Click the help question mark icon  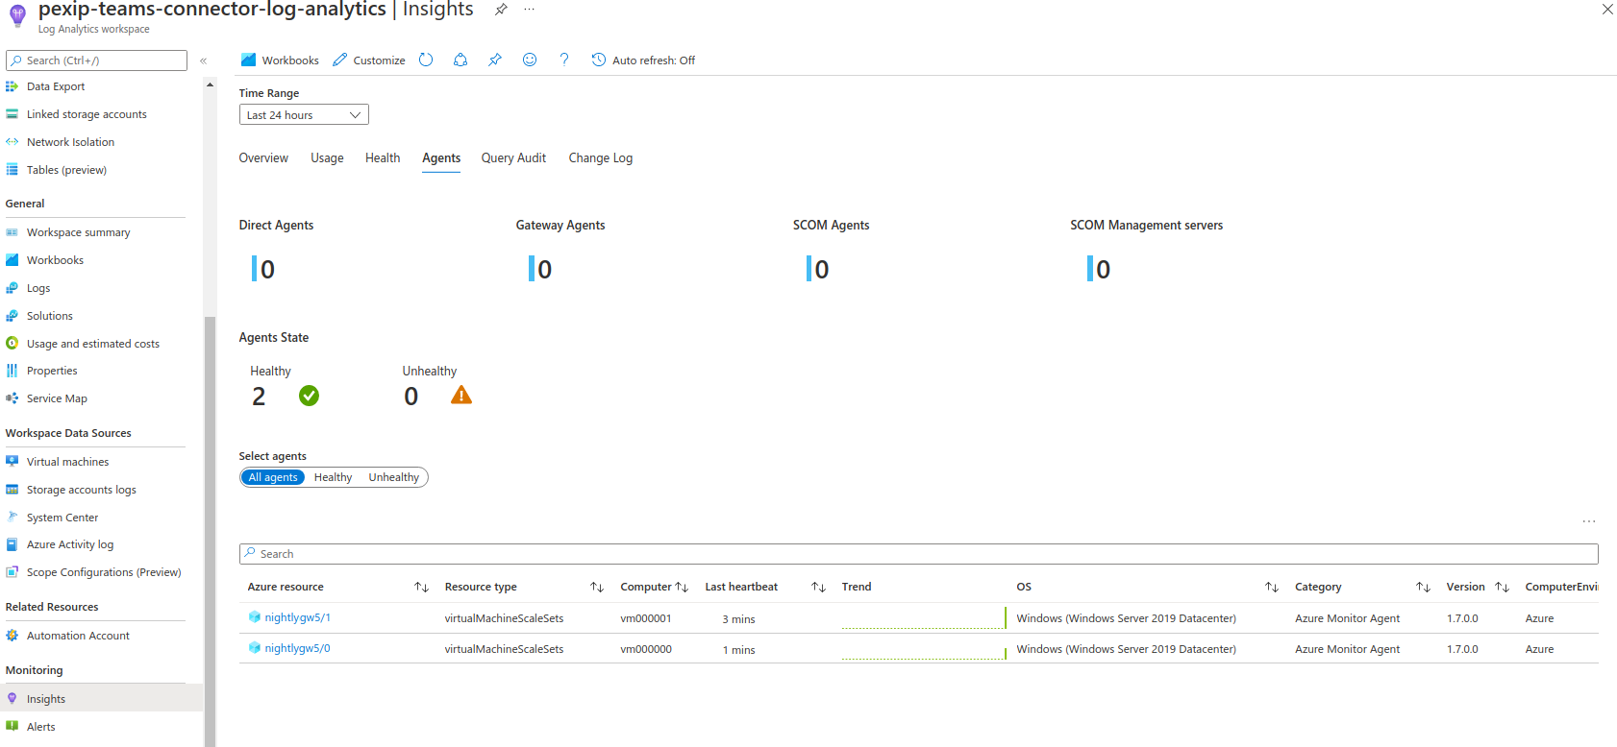[564, 60]
